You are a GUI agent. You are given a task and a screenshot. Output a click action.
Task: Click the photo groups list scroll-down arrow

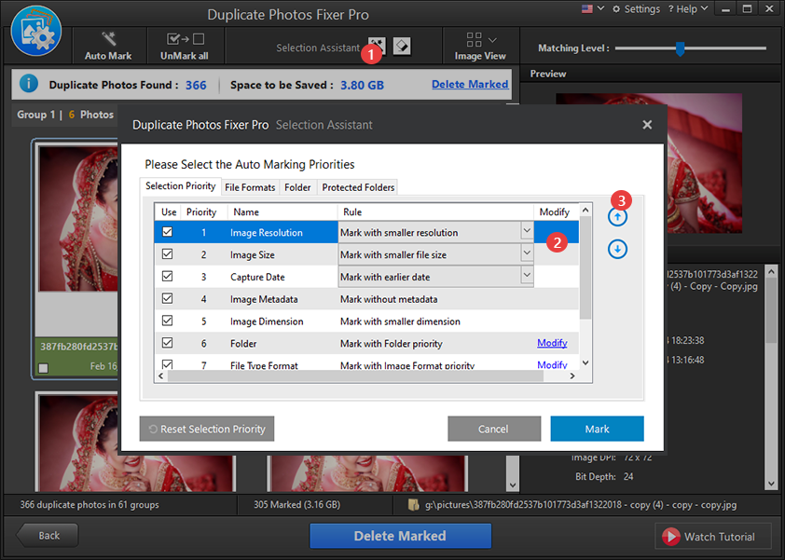click(x=512, y=485)
